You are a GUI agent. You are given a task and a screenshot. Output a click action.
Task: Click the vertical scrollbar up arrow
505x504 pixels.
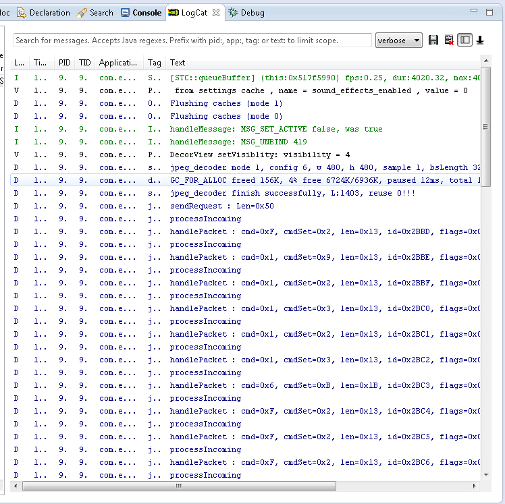click(x=486, y=61)
